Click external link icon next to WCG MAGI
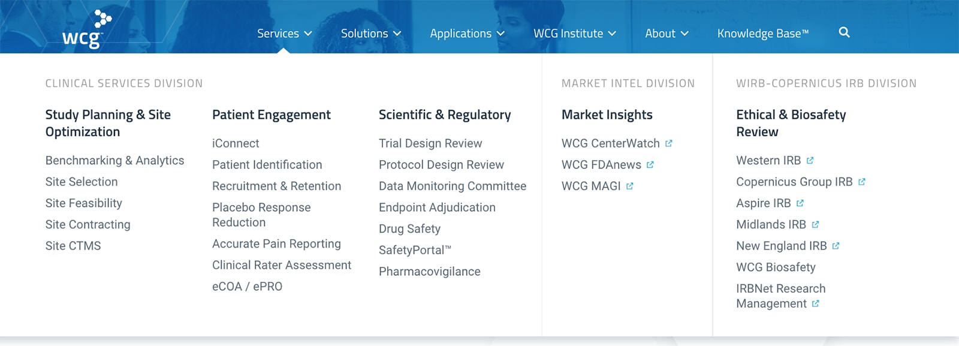959x346 pixels. (630, 186)
